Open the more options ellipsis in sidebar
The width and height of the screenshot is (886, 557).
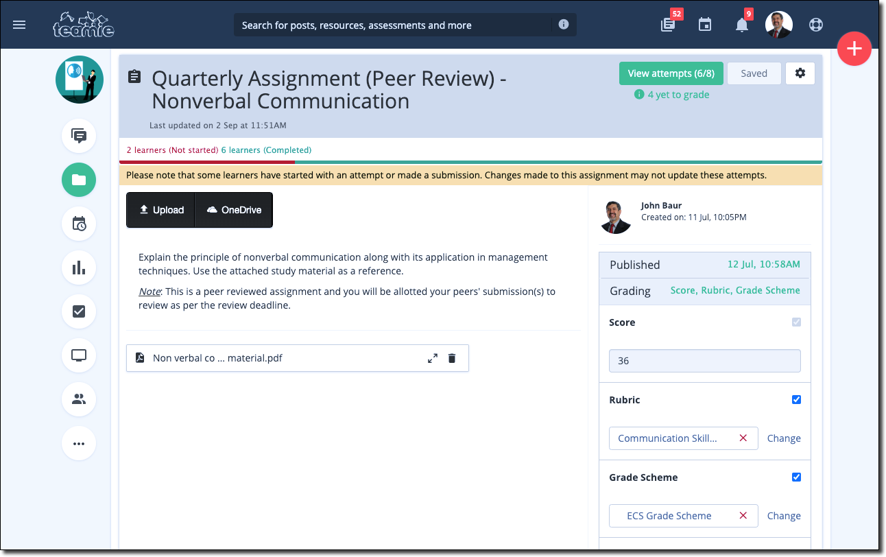pyautogui.click(x=79, y=443)
